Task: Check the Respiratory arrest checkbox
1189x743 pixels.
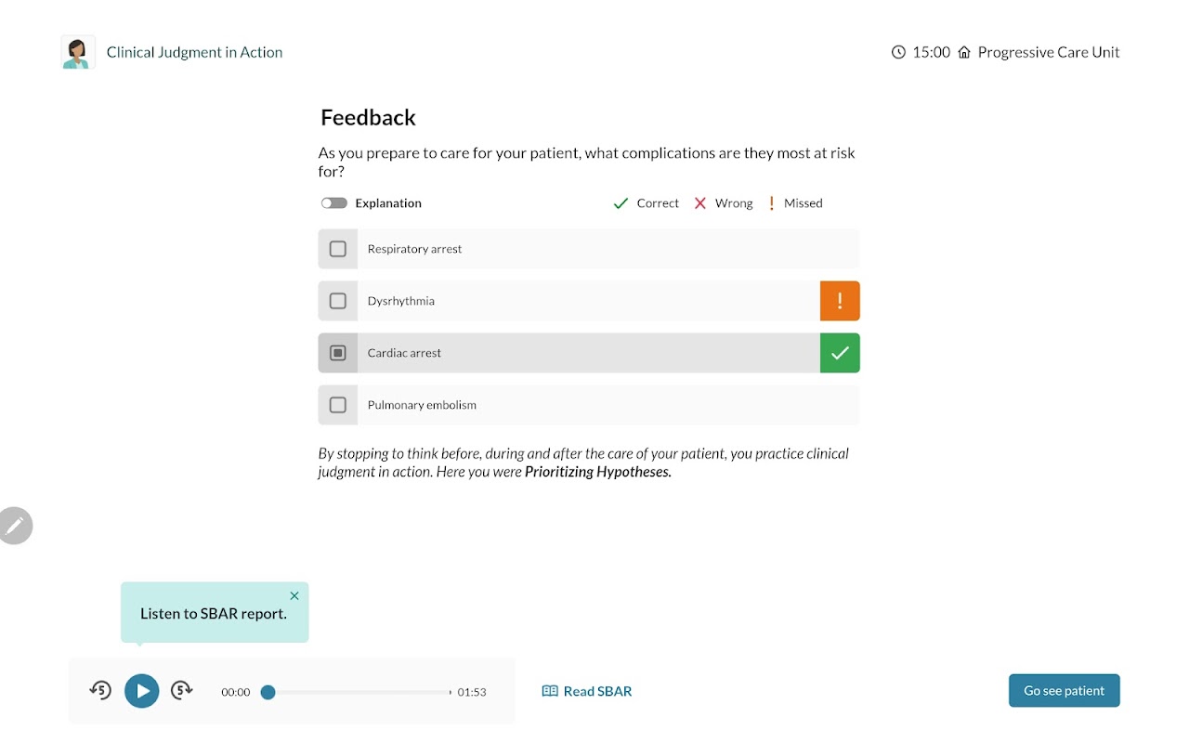Action: click(338, 249)
